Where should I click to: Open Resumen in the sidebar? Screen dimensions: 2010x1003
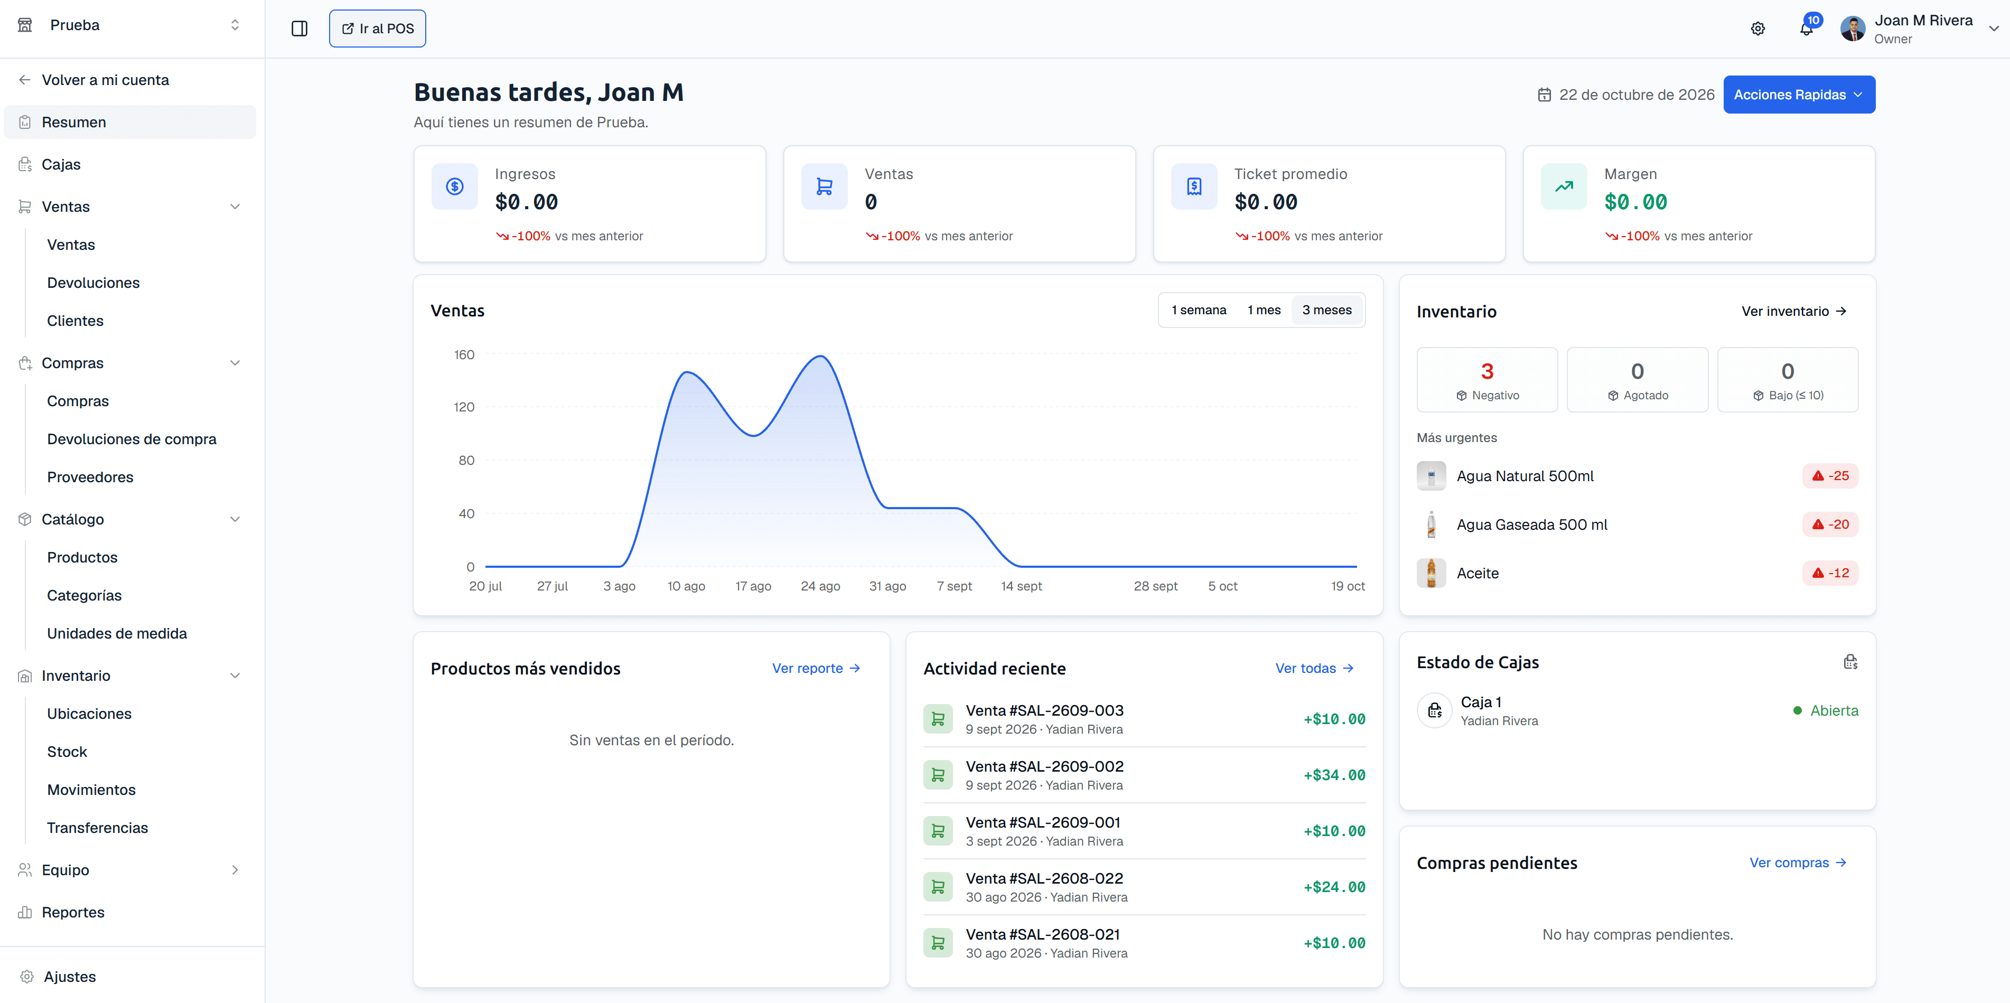[x=130, y=123]
